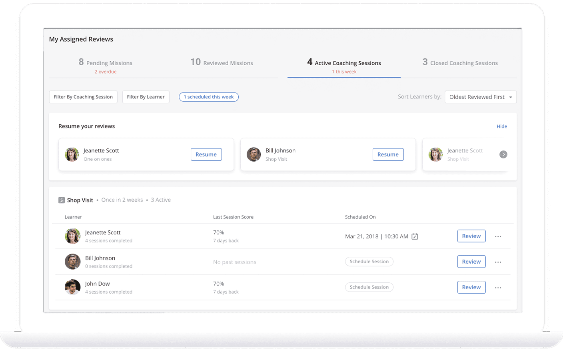The height and width of the screenshot is (352, 563).
Task: Click John Dow's profile avatar
Action: tap(73, 287)
